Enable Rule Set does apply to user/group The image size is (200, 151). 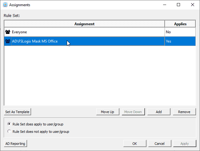9,124
